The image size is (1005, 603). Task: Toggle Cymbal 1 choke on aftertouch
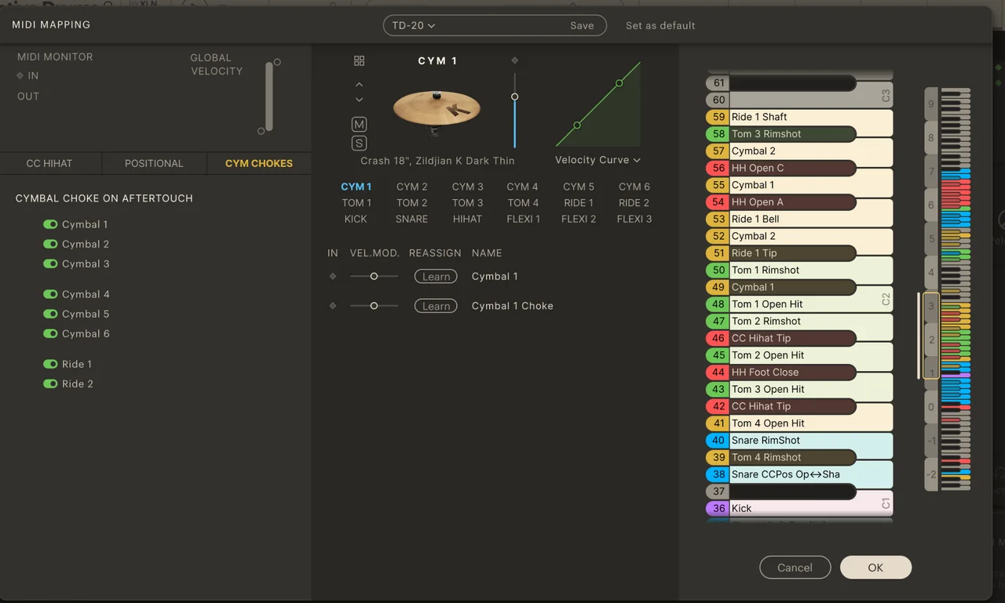point(51,224)
